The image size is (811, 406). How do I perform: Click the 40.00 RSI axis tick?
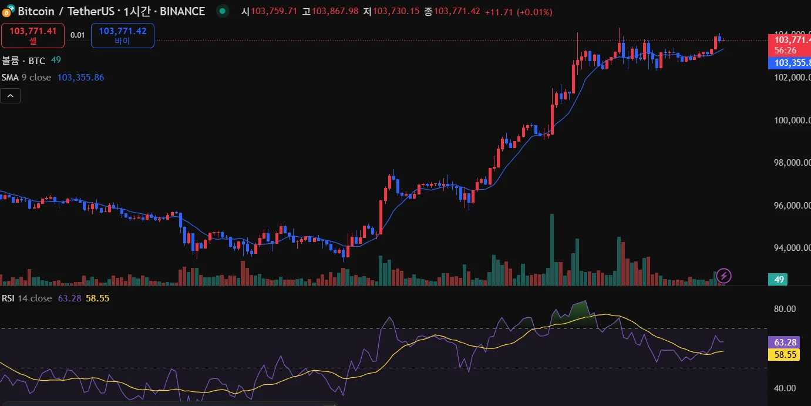click(785, 388)
